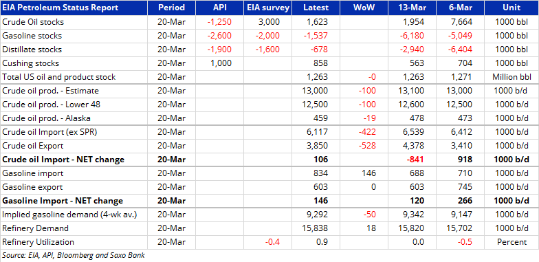This screenshot has width=539, height=262.
Task: Click the 'Gasoline export' row label
Action: [32, 187]
